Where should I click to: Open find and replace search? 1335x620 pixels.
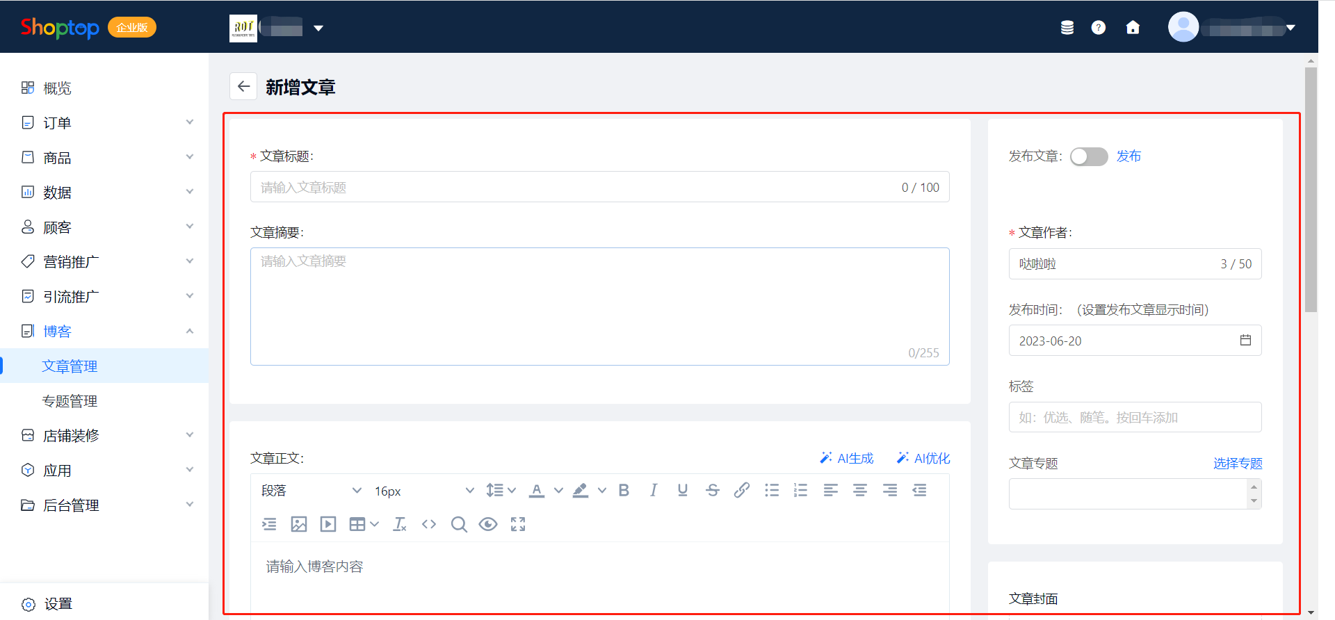pyautogui.click(x=459, y=524)
